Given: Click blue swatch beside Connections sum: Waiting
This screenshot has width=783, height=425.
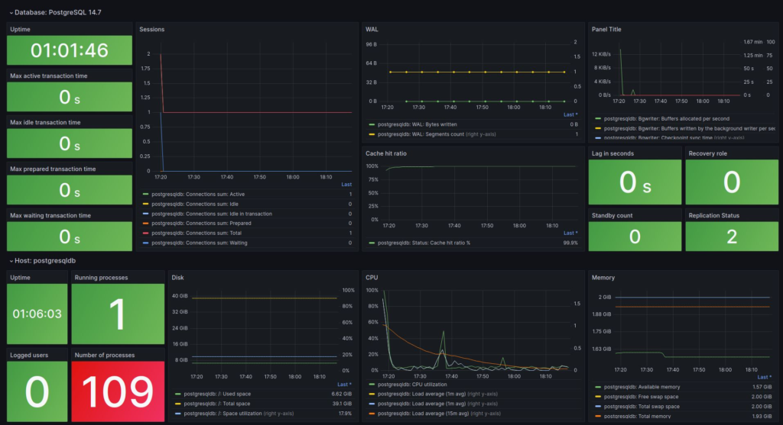Looking at the screenshot, I should [146, 243].
